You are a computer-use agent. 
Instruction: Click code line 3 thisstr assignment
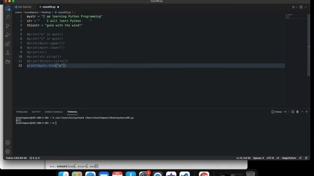tap(54, 25)
